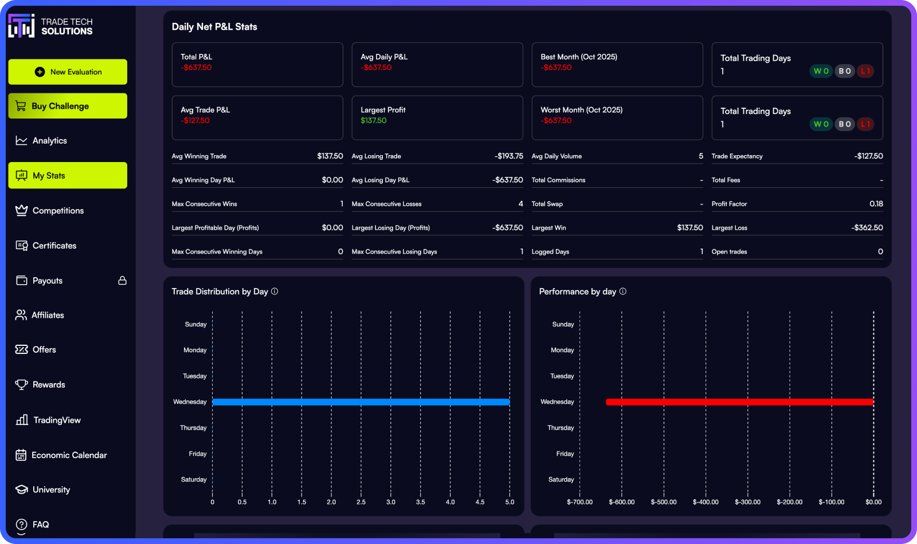Click the Certificates badge icon
917x544 pixels.
click(x=21, y=245)
